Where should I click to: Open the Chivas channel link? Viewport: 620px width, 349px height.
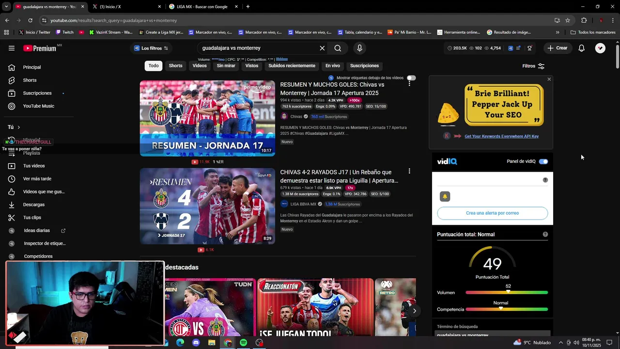tap(296, 116)
